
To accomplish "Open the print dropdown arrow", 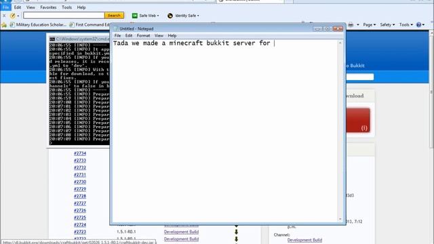I will (358, 24).
